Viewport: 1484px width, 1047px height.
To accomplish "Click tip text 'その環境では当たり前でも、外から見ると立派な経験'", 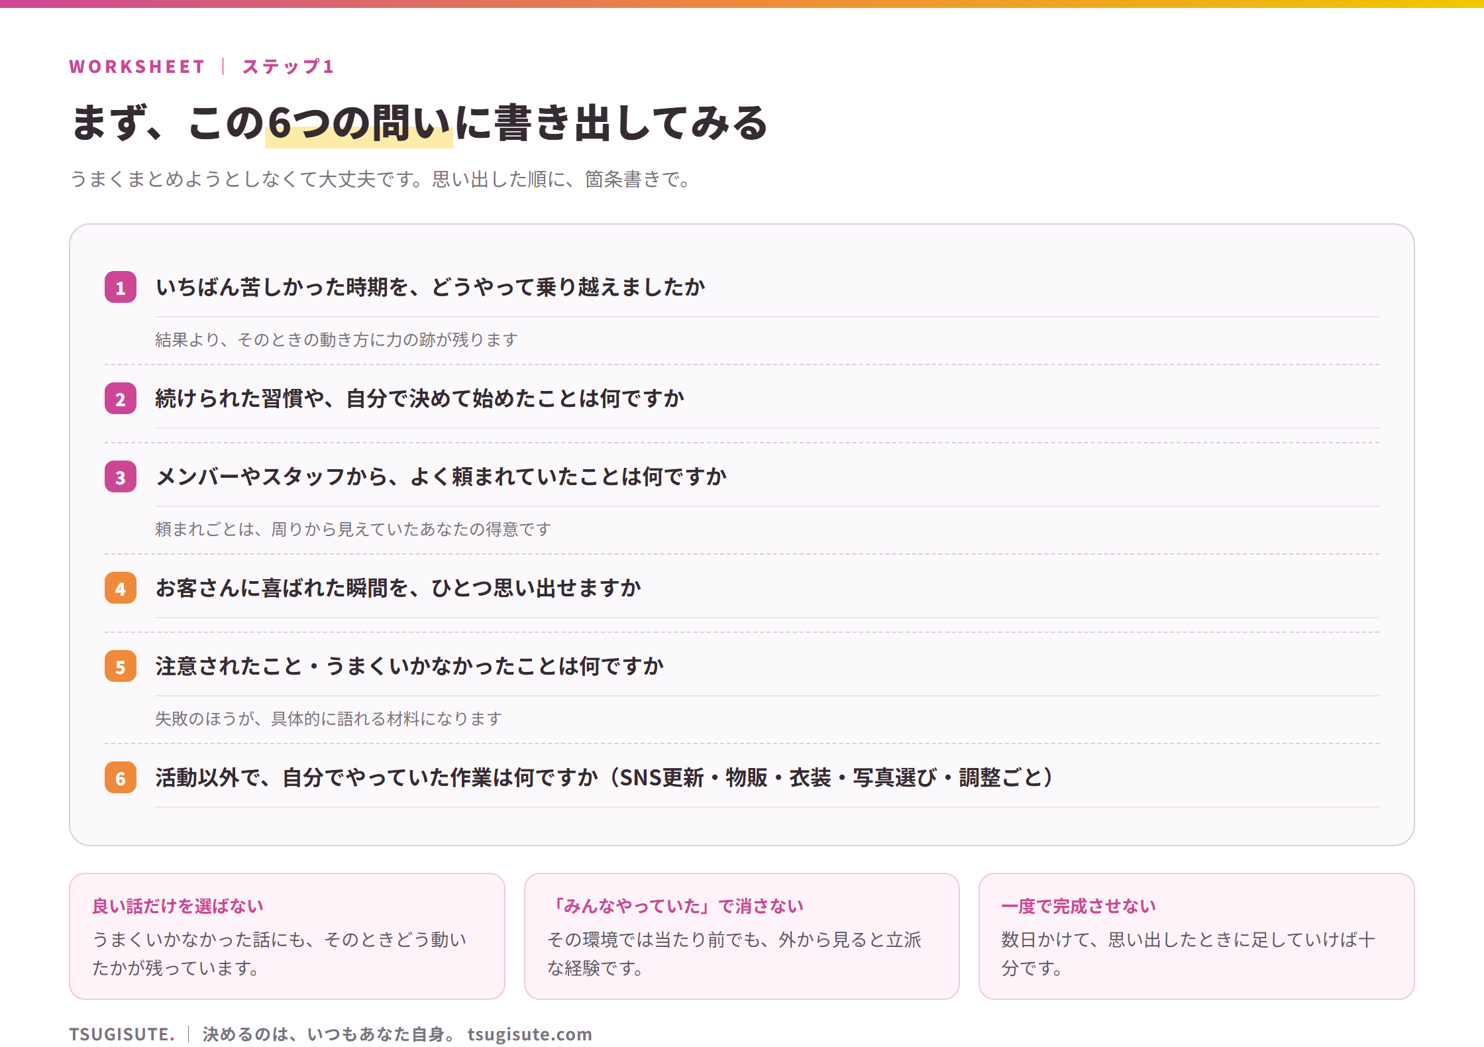I will [x=734, y=954].
